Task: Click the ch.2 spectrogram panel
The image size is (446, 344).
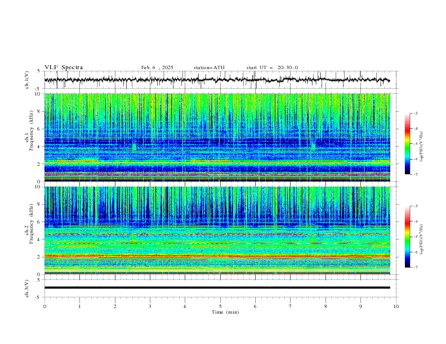Action: point(217,230)
